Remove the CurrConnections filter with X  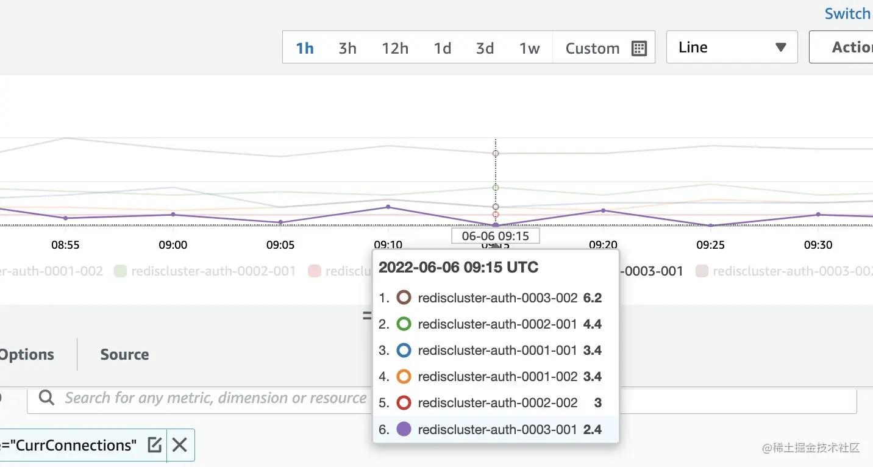(x=179, y=445)
